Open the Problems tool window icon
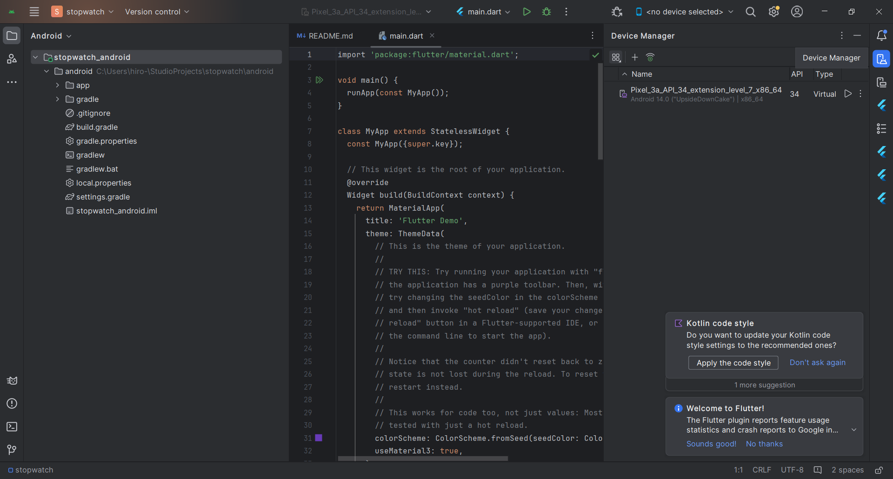 click(12, 403)
